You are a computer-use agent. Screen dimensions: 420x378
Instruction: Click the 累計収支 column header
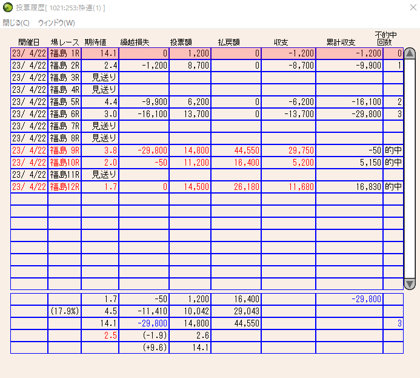[341, 42]
